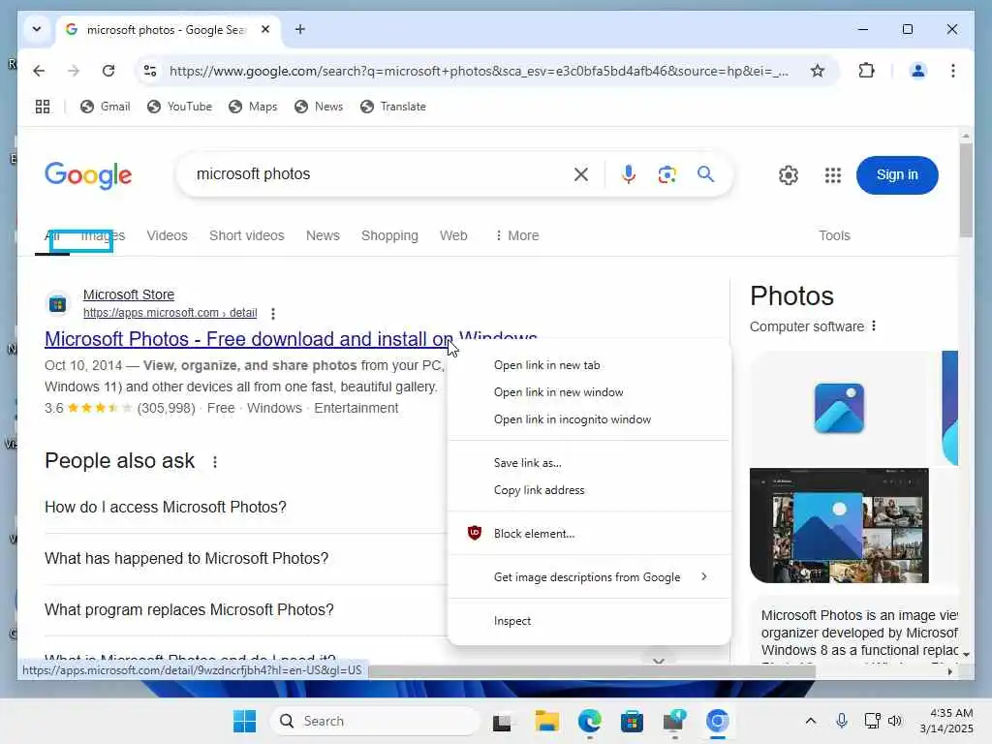Launch Microsoft Edge from the taskbar
Screen dimensions: 992x744
590,721
